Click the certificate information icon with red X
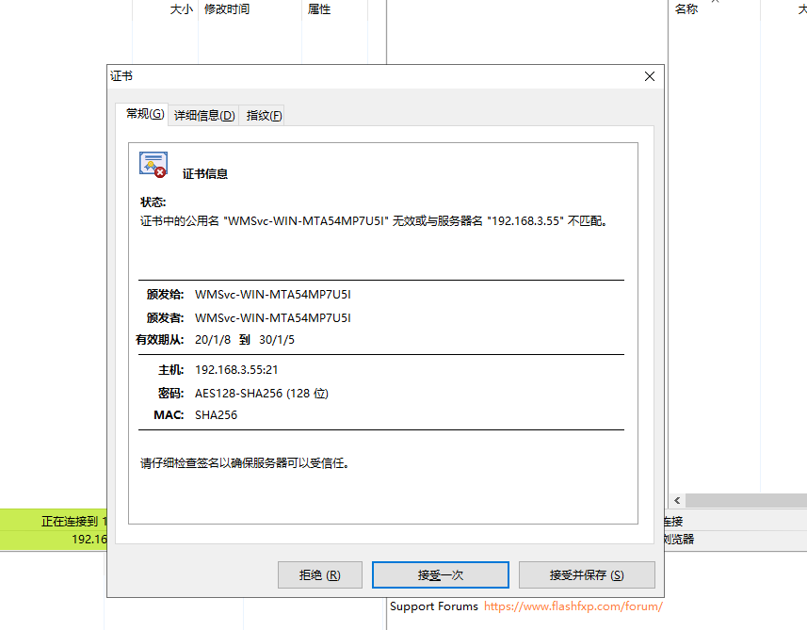This screenshot has height=630, width=807. pos(153,163)
